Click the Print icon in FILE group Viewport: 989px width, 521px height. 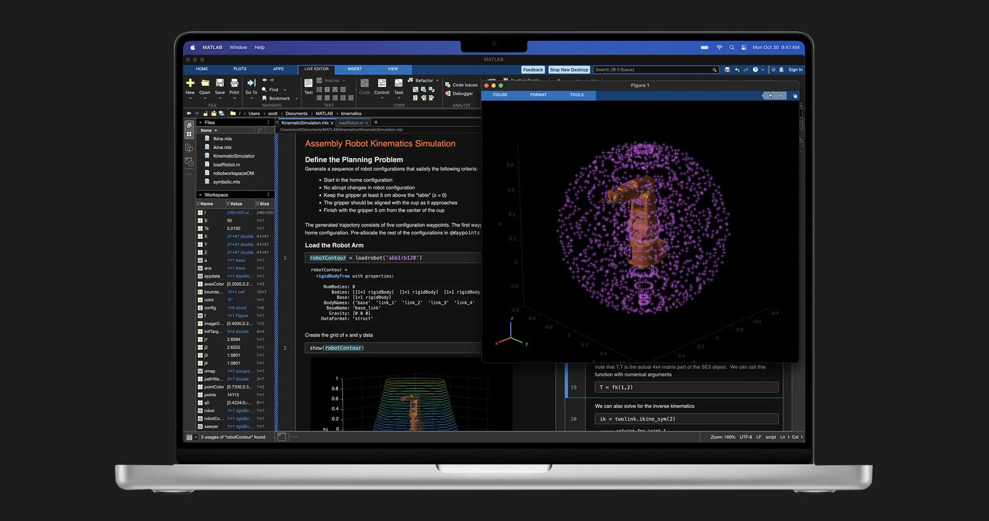pyautogui.click(x=234, y=83)
